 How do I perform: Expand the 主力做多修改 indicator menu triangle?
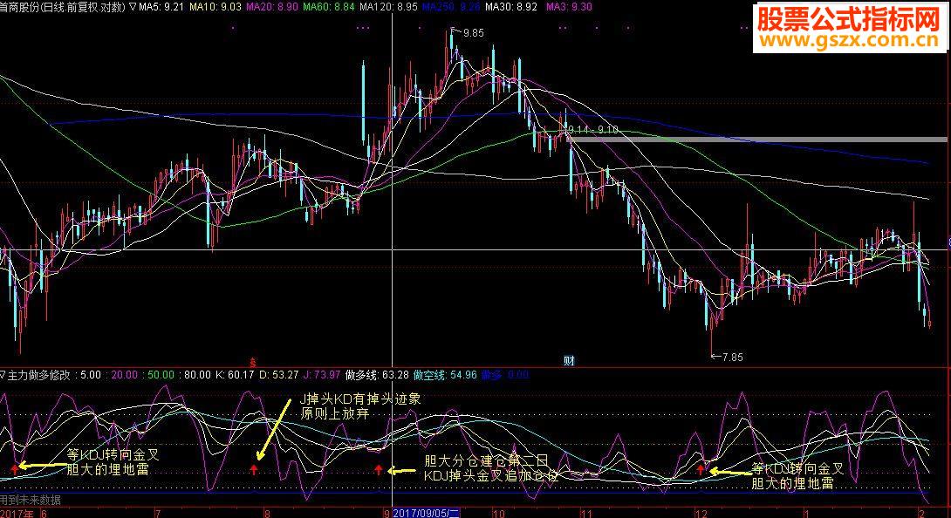coord(3,375)
